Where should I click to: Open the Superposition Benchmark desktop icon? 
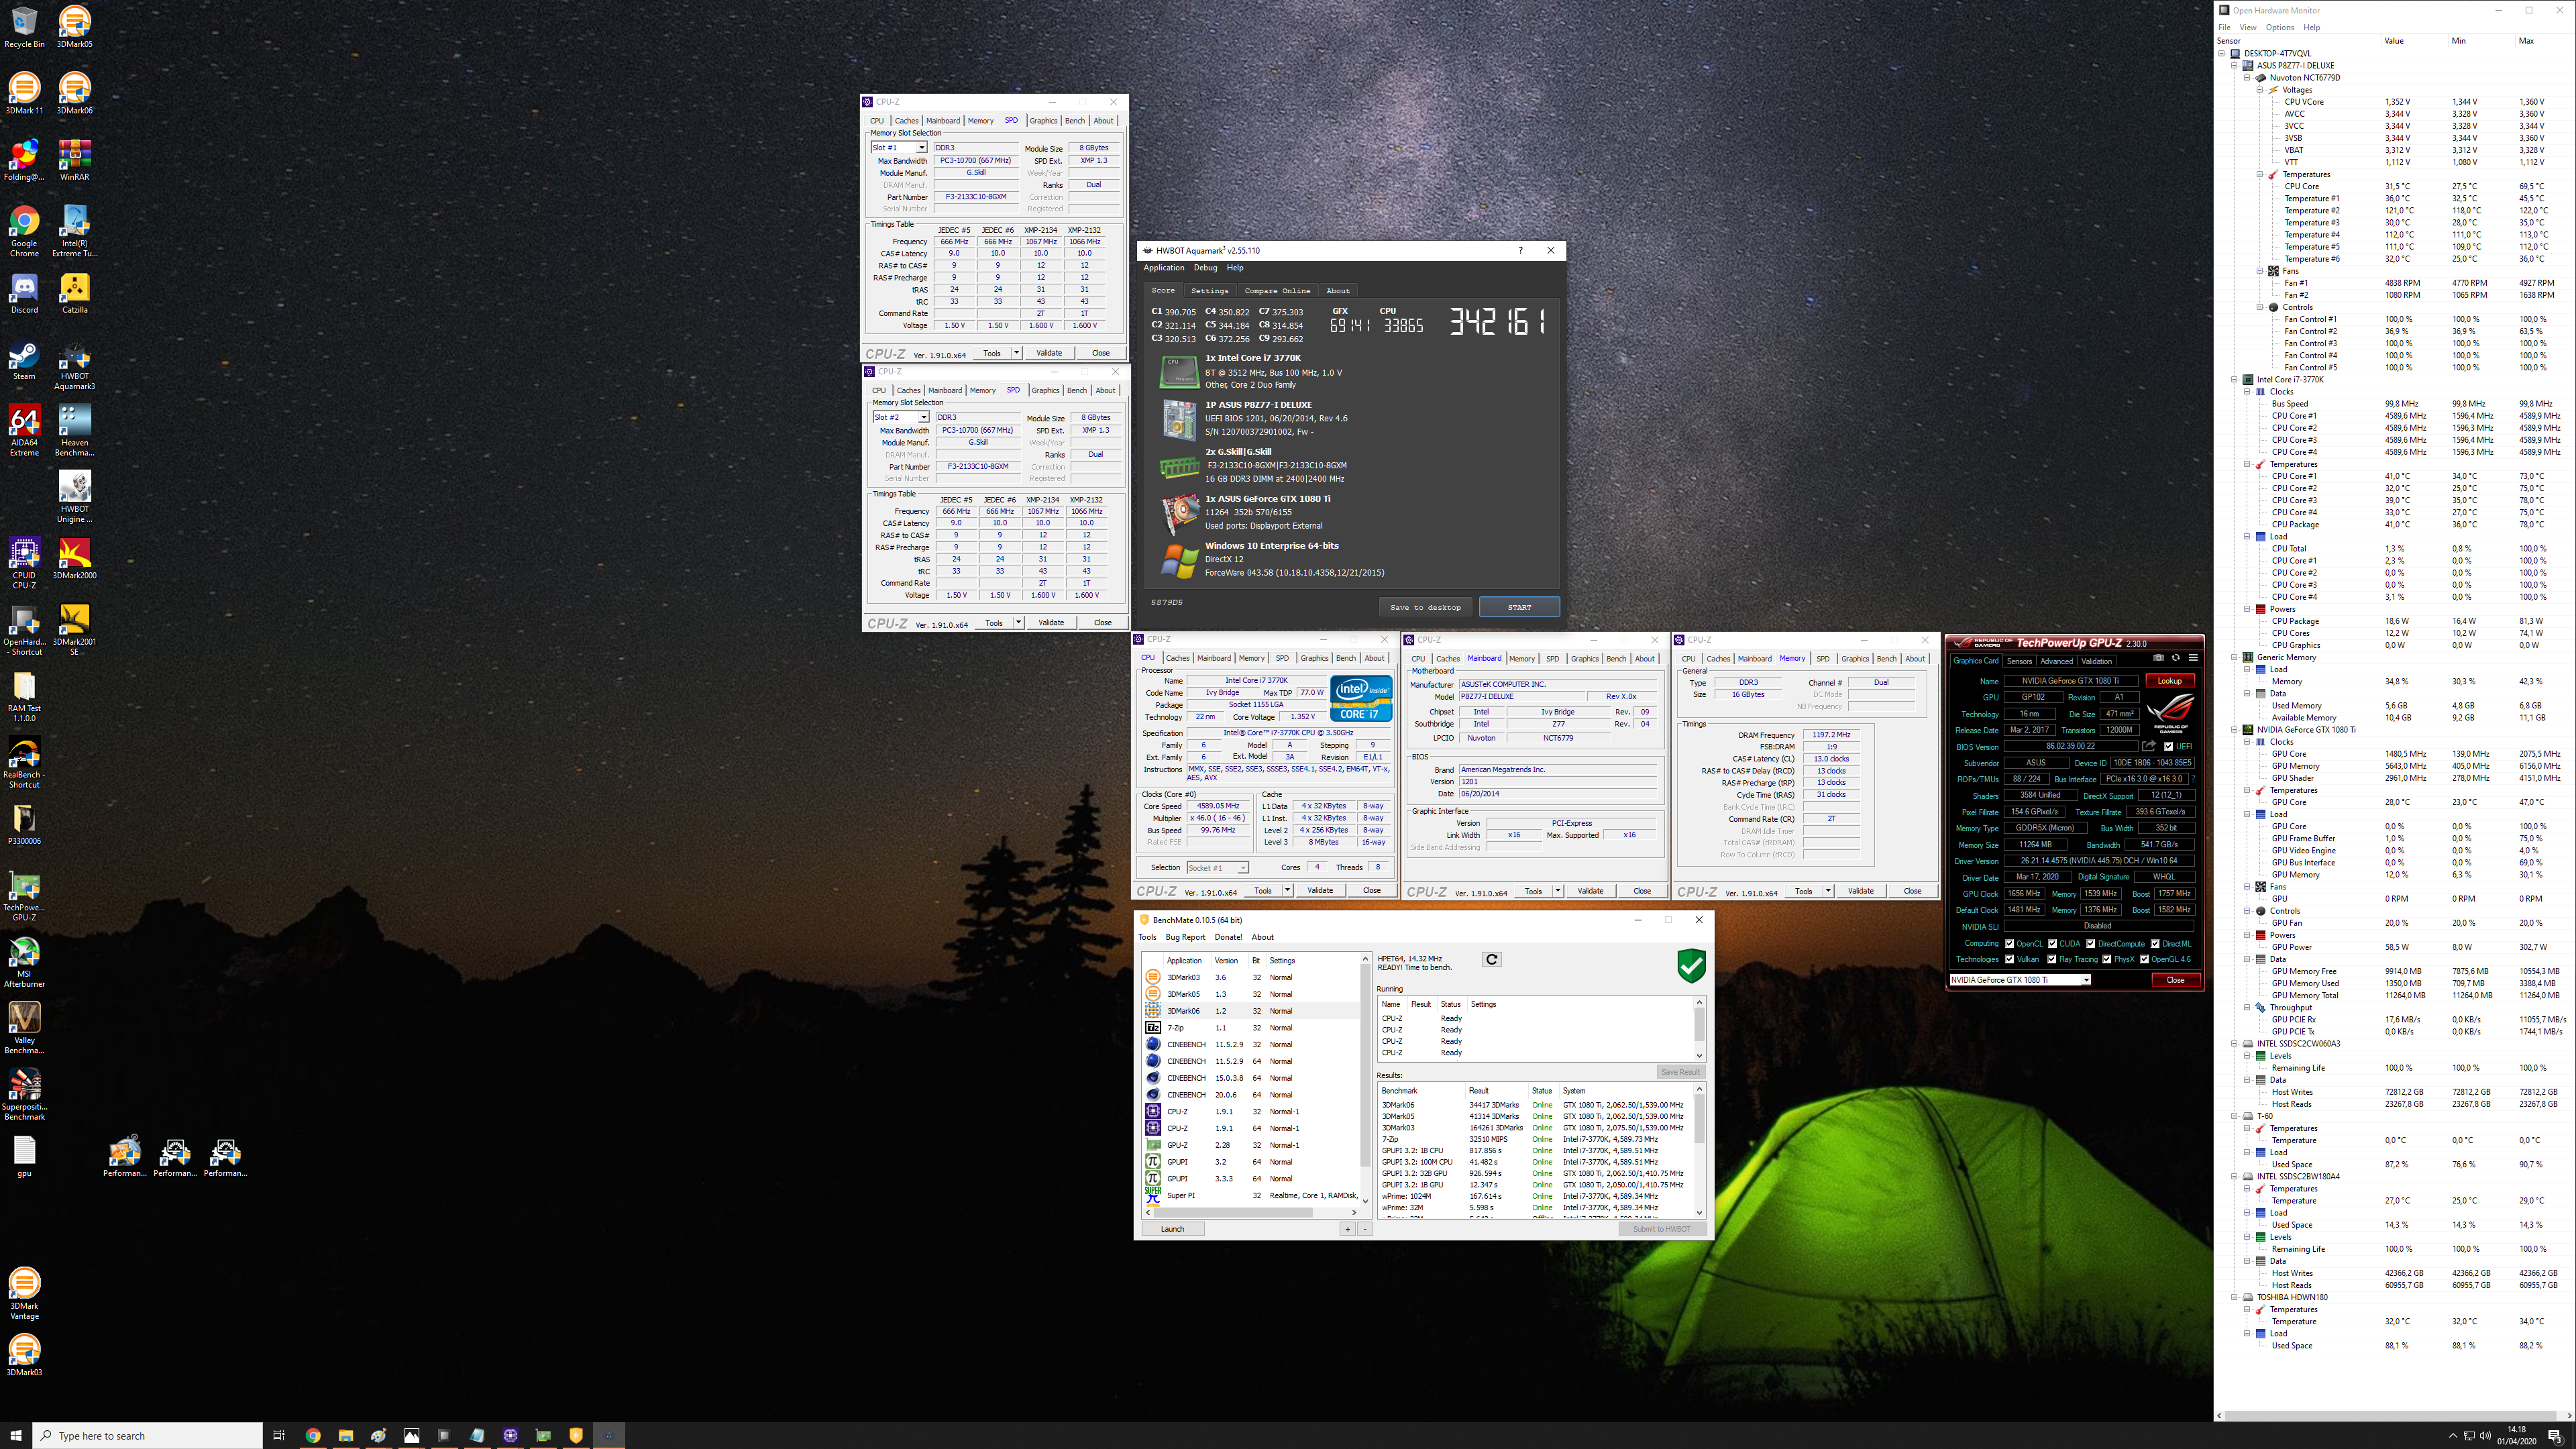(24, 1095)
